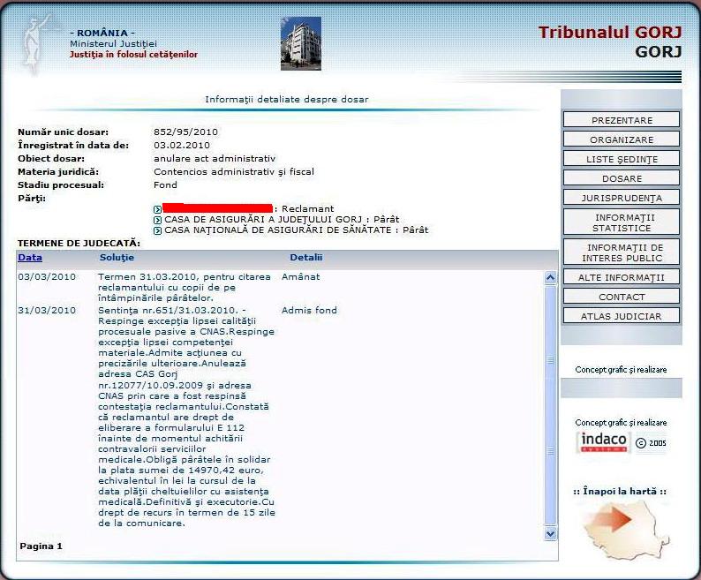701x580 pixels.
Task: Go to LISTE ȘEDINȚE
Action: [622, 159]
